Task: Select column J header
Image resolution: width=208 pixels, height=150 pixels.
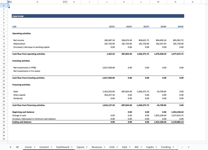Action: coord(106,2)
